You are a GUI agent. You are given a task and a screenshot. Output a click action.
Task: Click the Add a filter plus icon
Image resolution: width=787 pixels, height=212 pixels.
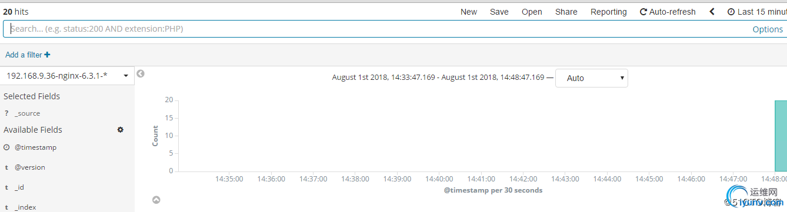[47, 55]
